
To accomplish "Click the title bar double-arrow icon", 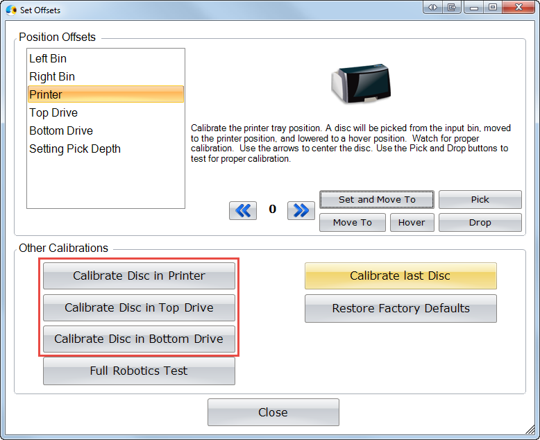I will pyautogui.click(x=432, y=7).
